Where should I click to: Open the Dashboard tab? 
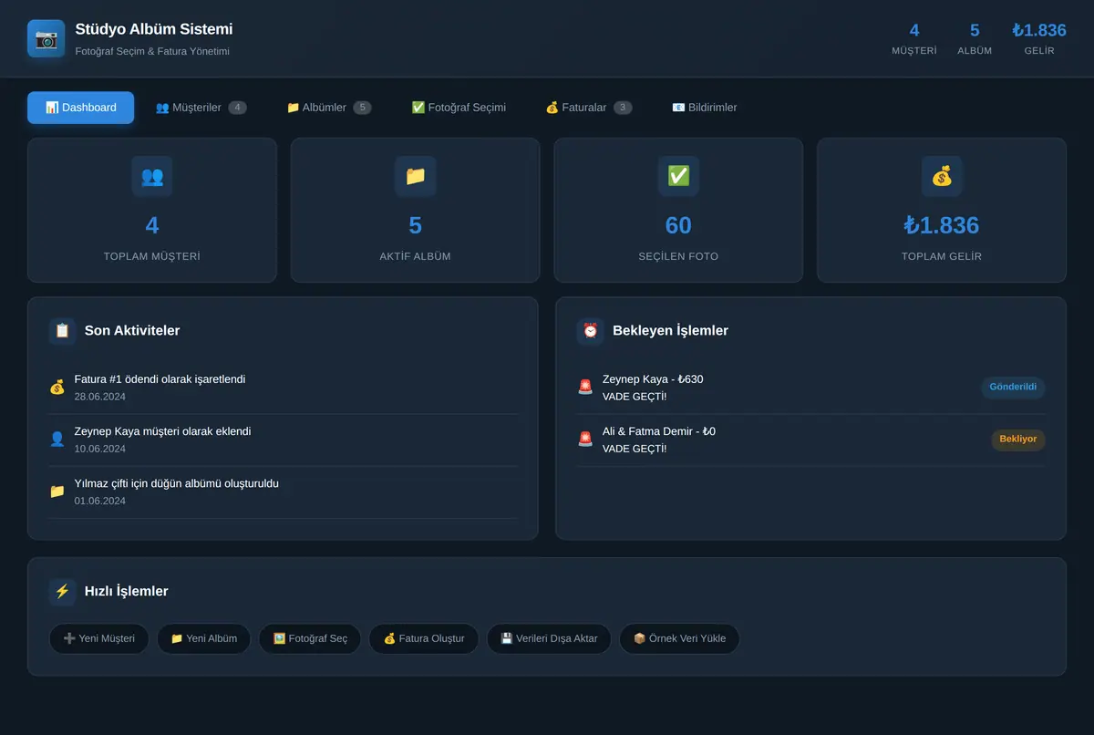point(80,108)
